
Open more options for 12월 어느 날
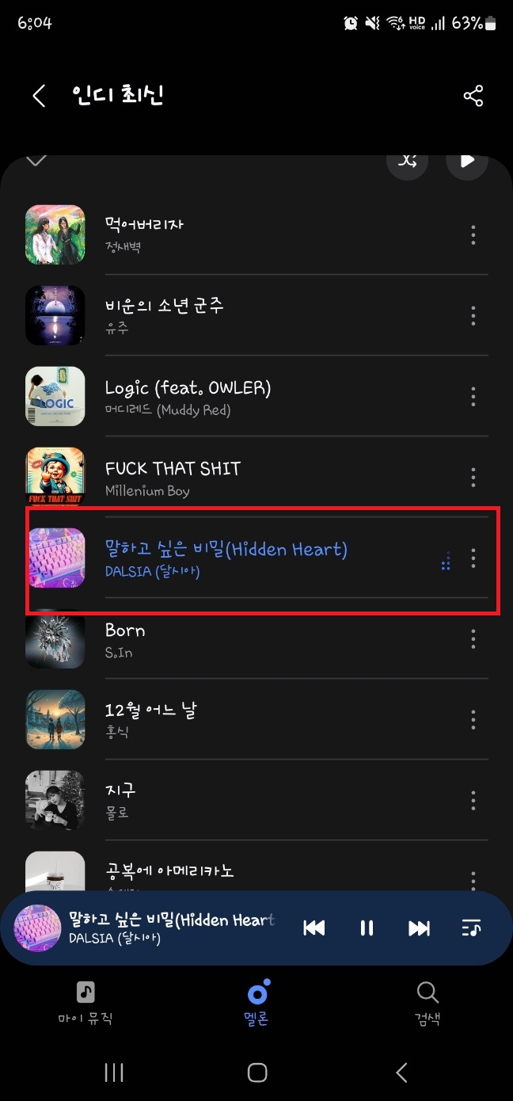(x=473, y=719)
